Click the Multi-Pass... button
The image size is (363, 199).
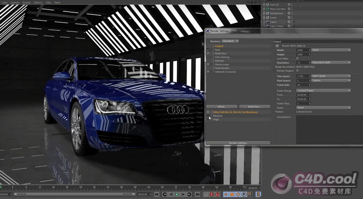(x=255, y=107)
